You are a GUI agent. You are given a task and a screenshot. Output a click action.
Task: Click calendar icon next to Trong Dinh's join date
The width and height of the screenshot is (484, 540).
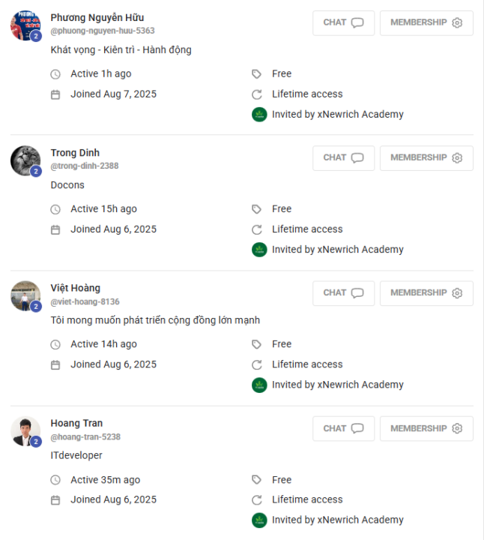(x=55, y=229)
